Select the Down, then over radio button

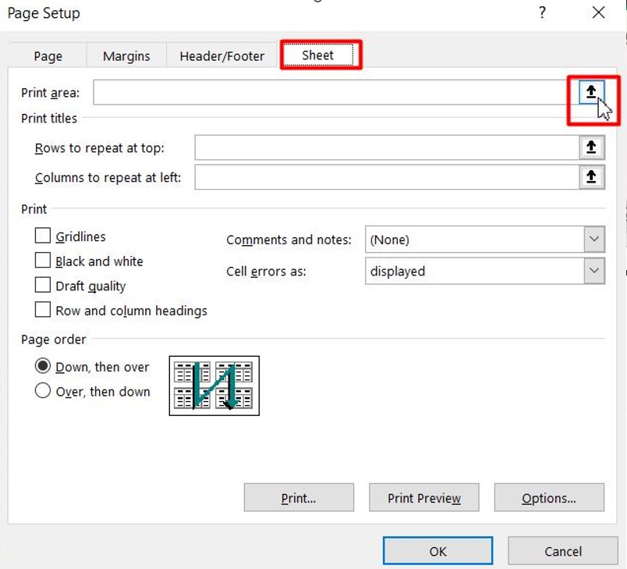[43, 366]
